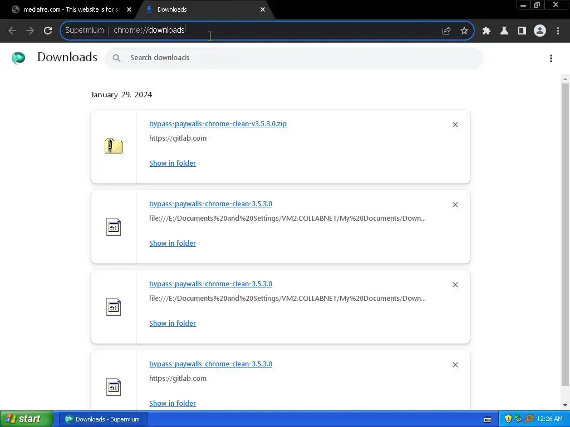The height and width of the screenshot is (427, 570).
Task: Show in folder for the third download card
Action: [x=173, y=324]
